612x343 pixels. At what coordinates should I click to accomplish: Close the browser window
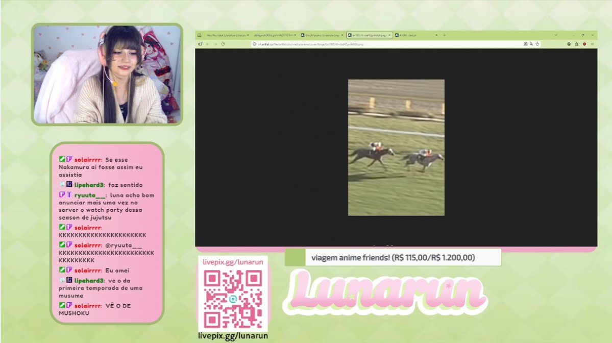click(x=593, y=35)
